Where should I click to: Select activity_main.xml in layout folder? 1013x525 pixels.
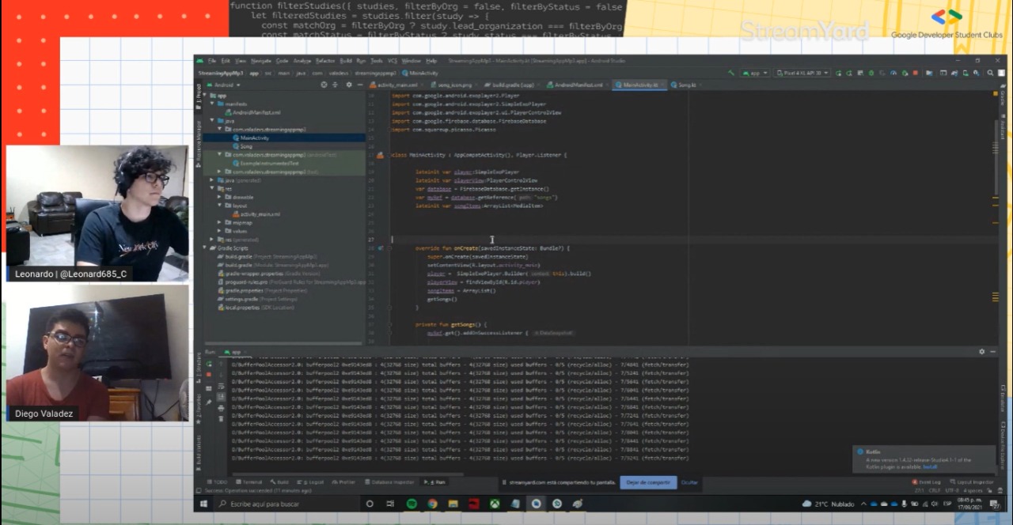click(x=256, y=214)
